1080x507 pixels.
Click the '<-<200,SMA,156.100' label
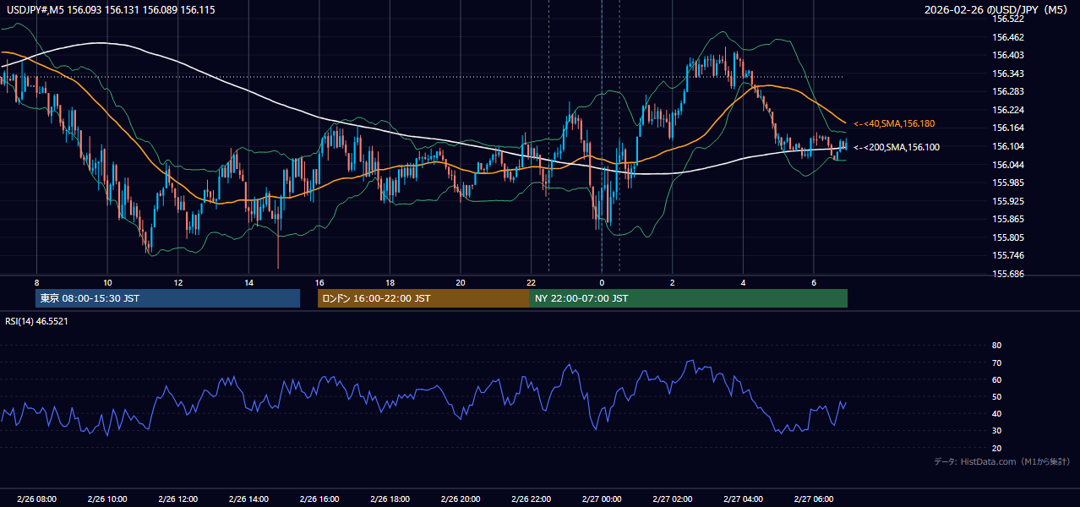(897, 147)
